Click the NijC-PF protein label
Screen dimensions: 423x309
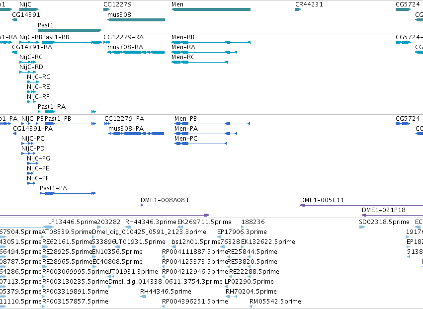38,178
